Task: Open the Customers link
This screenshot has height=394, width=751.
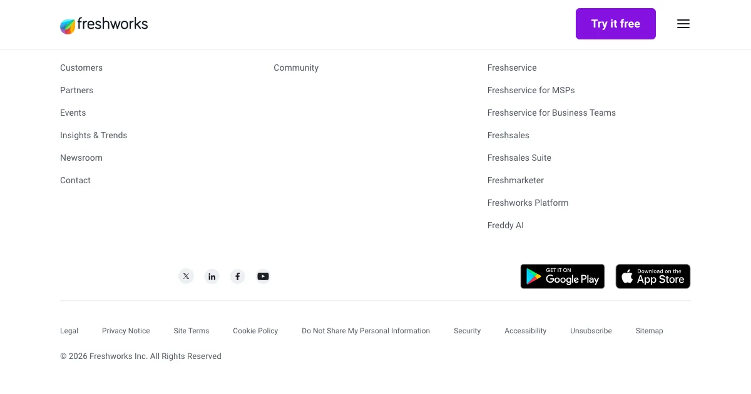Action: pyautogui.click(x=81, y=68)
